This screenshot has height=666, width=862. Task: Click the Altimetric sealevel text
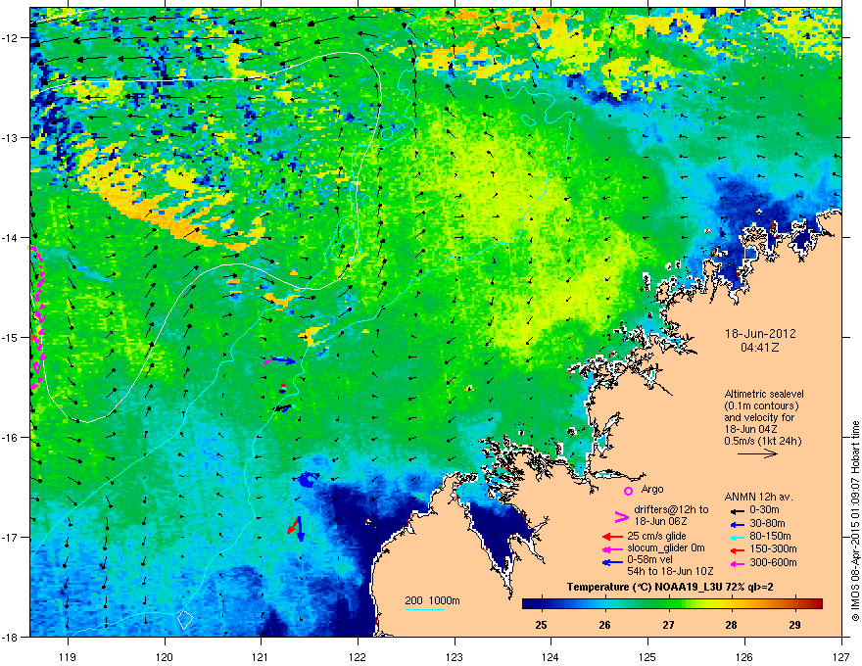[764, 394]
